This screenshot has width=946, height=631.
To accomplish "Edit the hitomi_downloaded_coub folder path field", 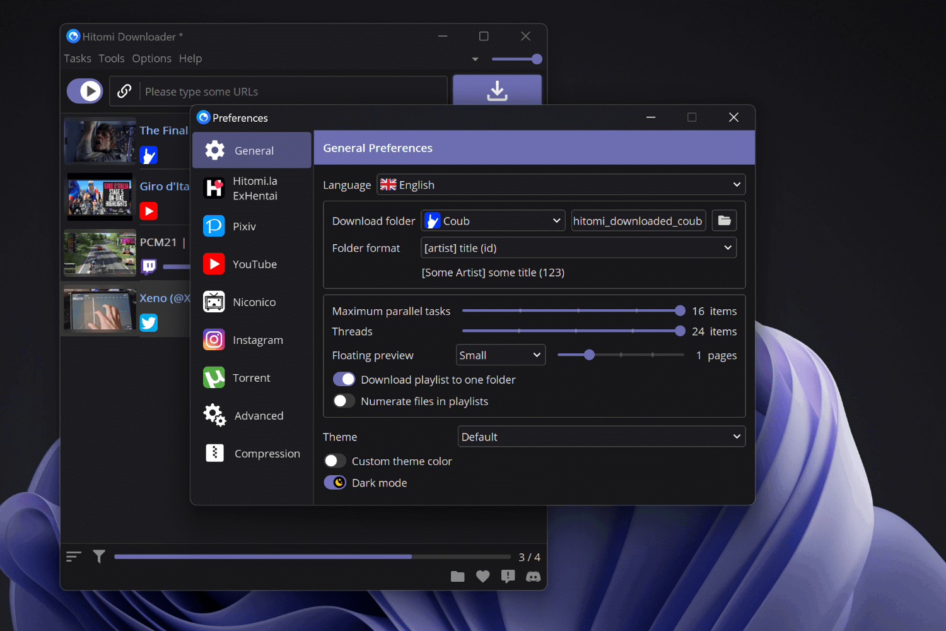I will 638,221.
